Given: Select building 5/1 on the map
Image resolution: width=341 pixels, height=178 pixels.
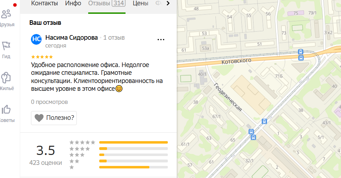Looking at the screenshot, I should (321, 137).
